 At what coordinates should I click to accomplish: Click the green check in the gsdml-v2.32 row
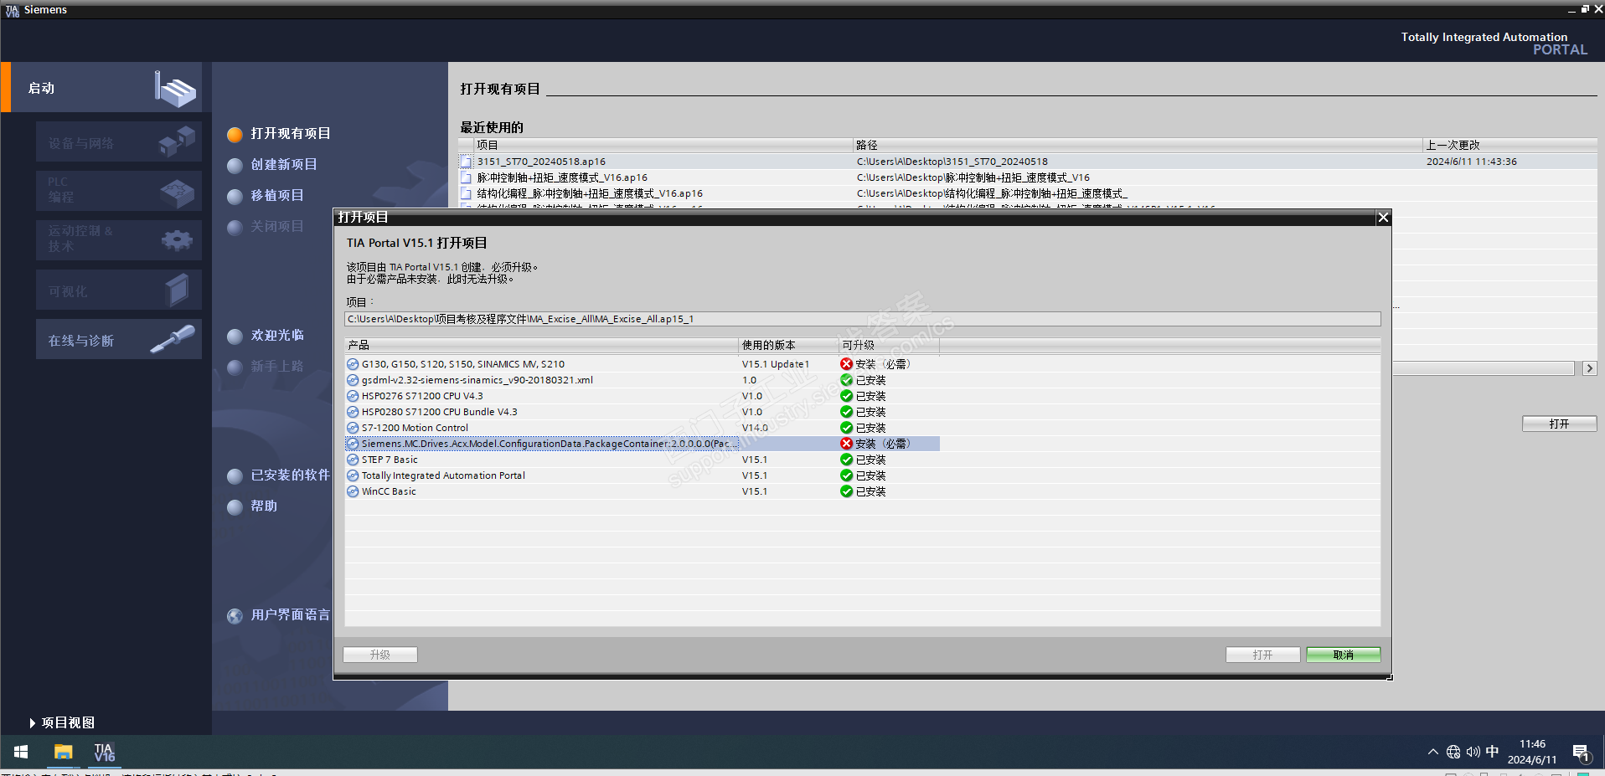(846, 380)
